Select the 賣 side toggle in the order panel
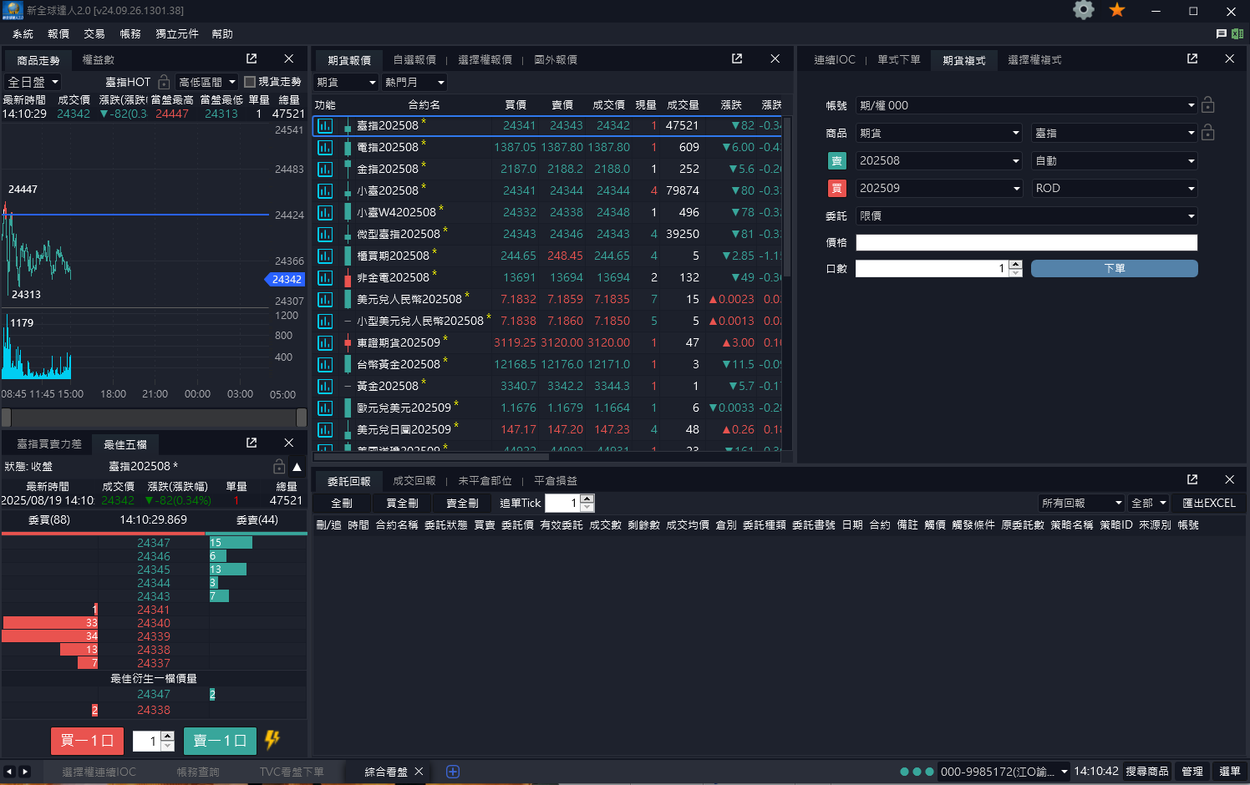The height and width of the screenshot is (785, 1250). tap(836, 160)
